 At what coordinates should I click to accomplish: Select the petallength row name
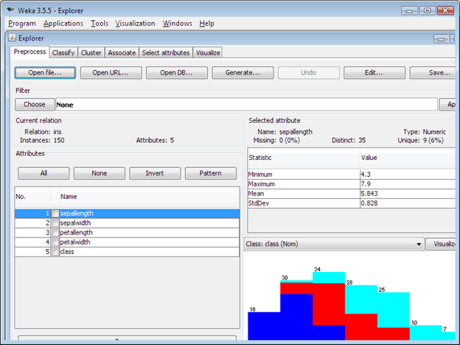click(76, 233)
